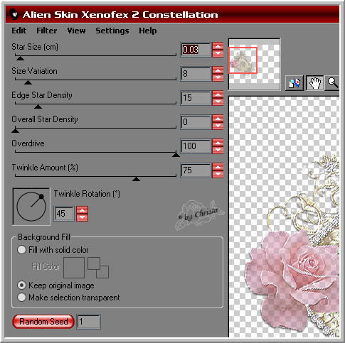Decrease Overall Star Density with down arrow
The height and width of the screenshot is (343, 345).
point(218,126)
